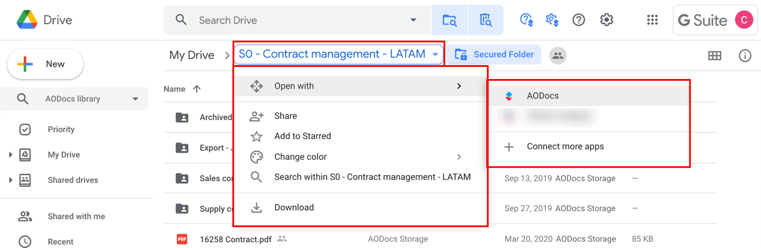
Task: Click the Secured Folder button
Action: 494,54
